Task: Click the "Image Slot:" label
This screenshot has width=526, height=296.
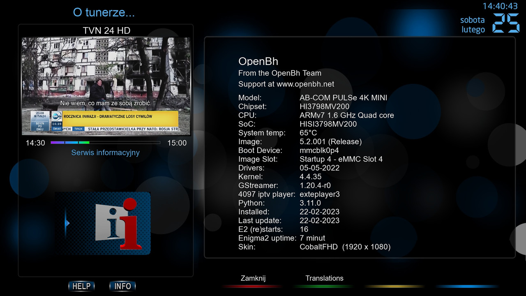Action: coord(258,159)
